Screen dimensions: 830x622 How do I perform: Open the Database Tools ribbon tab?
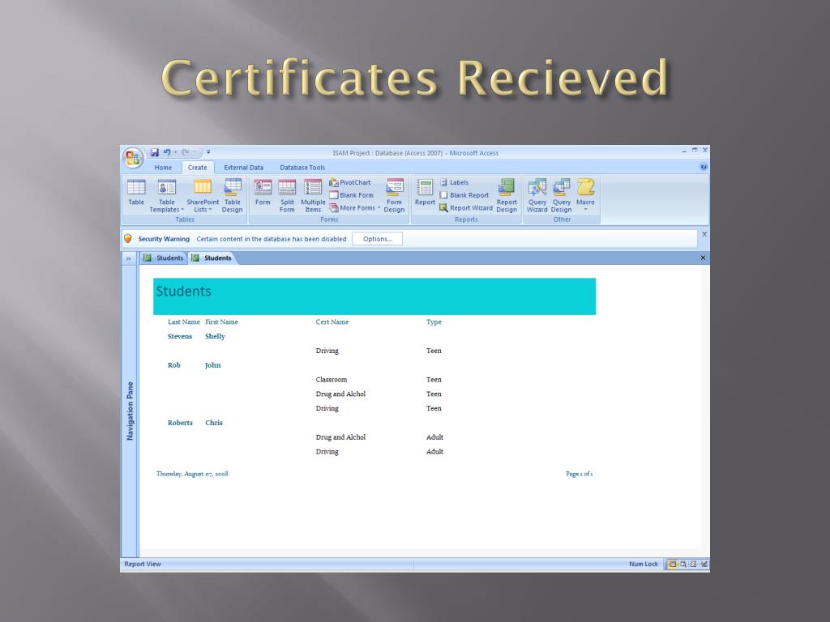click(302, 168)
